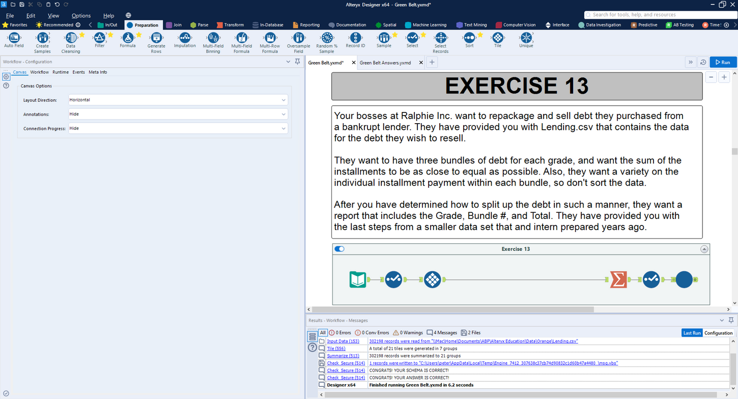
Task: Click the Input Data node on canvas
Action: [x=358, y=279]
